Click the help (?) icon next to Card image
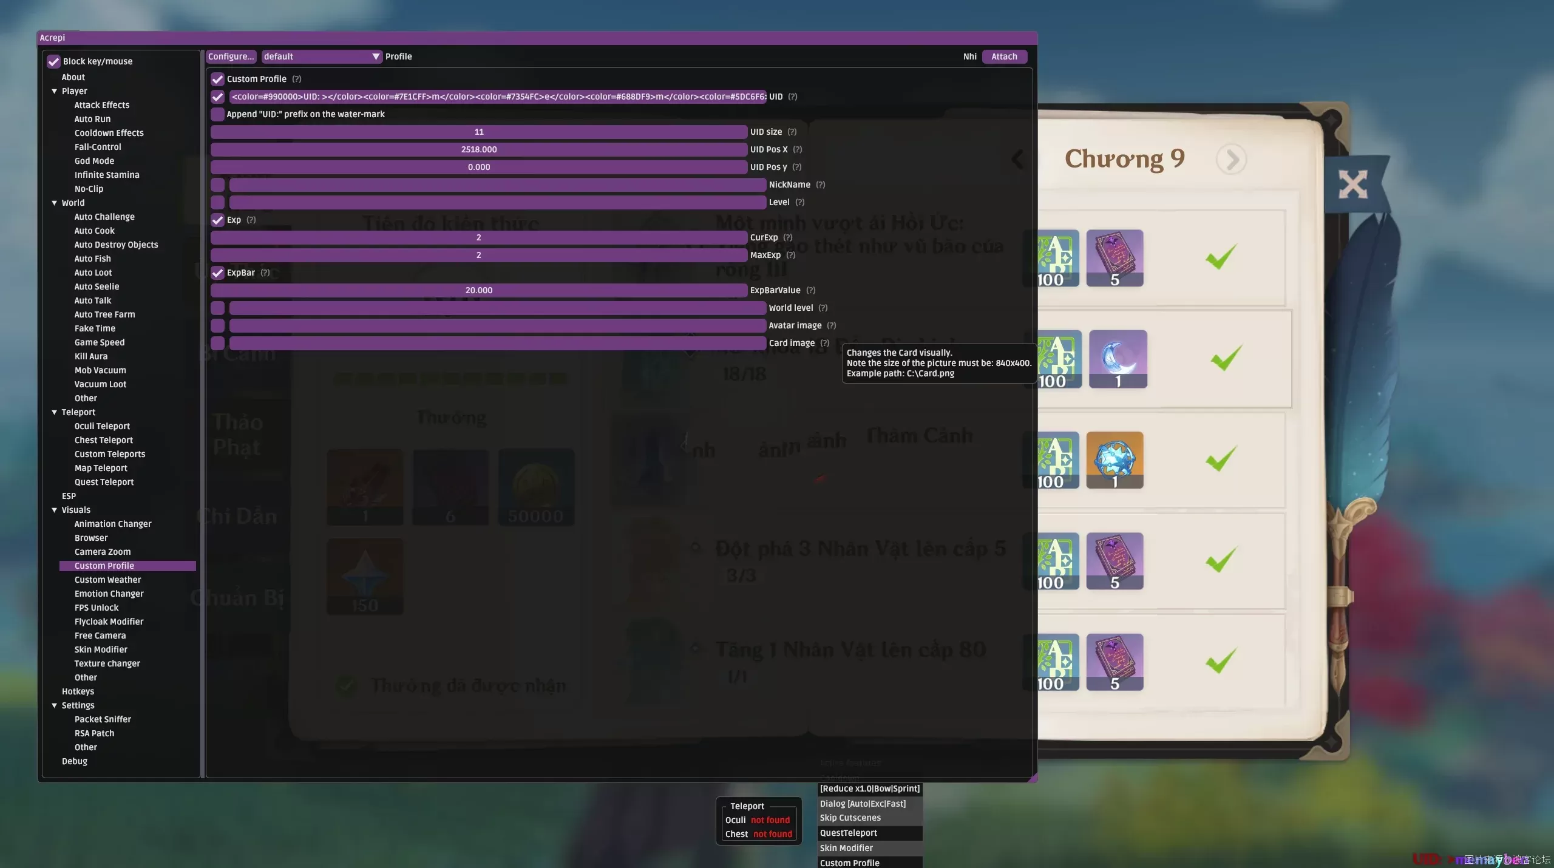The image size is (1554, 868). [x=825, y=343]
